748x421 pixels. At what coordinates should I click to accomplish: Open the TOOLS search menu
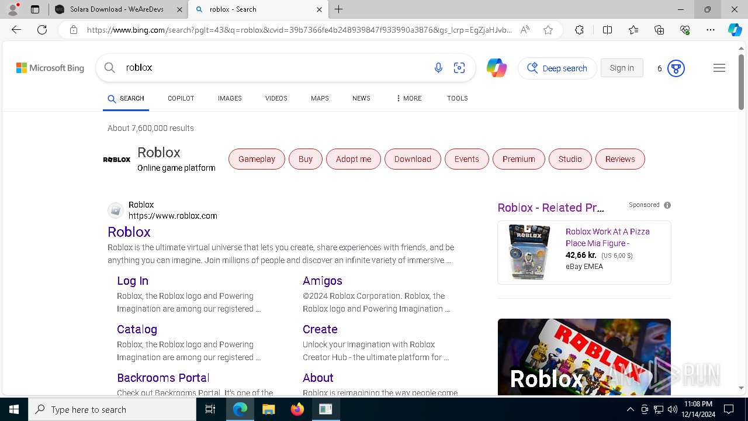tap(458, 98)
